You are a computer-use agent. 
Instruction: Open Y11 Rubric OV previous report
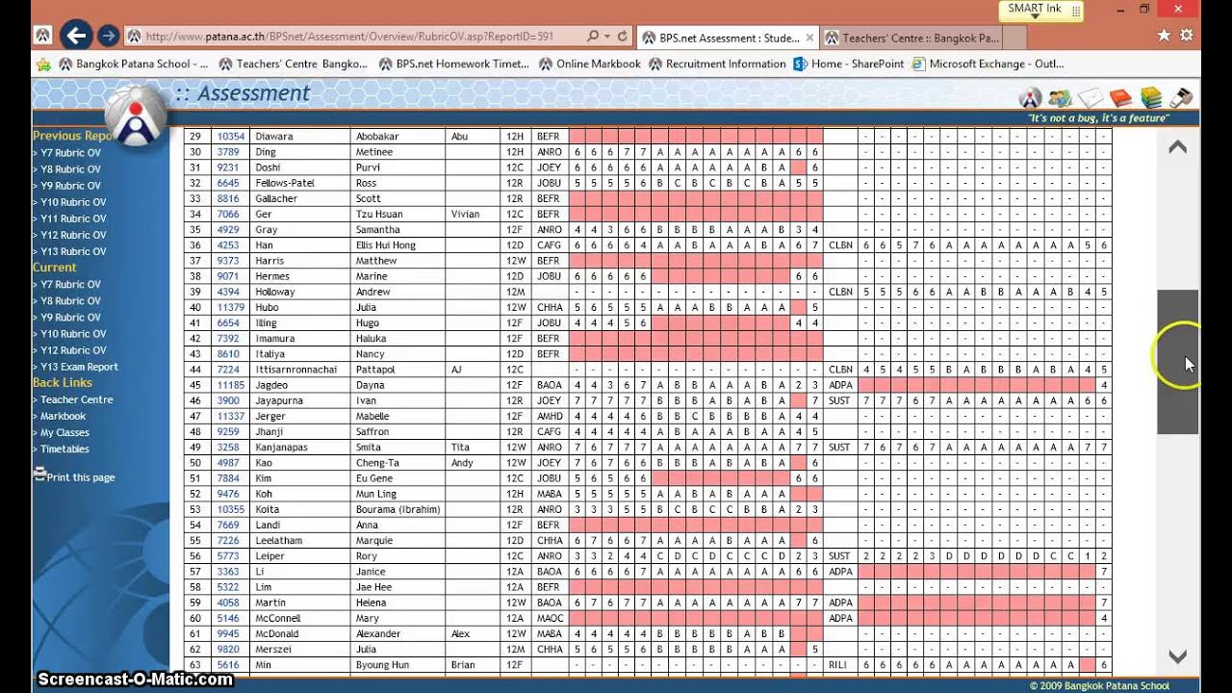point(73,218)
